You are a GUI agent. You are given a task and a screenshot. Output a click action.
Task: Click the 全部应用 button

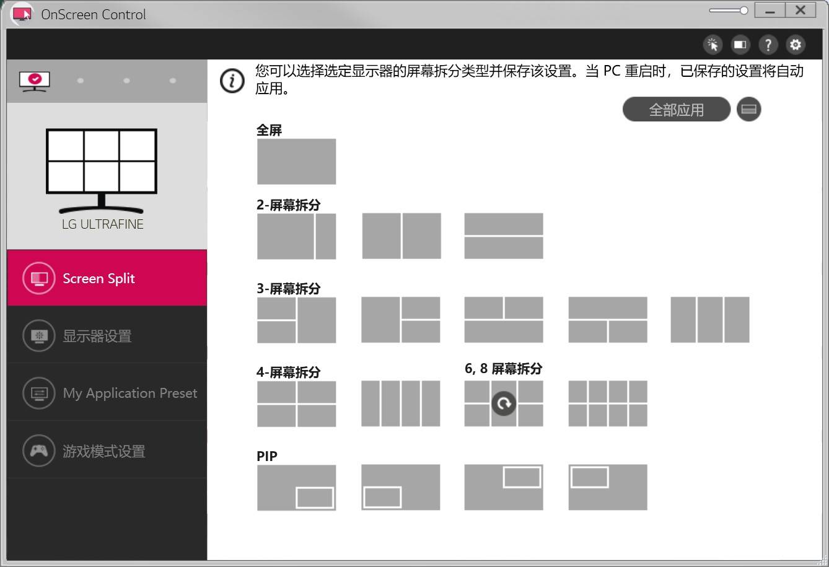click(x=676, y=109)
